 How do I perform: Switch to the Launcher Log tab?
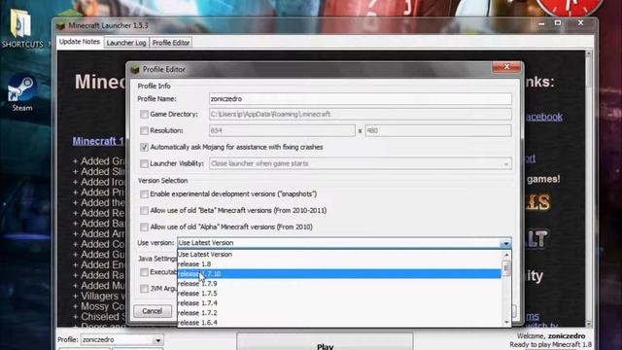coord(126,43)
